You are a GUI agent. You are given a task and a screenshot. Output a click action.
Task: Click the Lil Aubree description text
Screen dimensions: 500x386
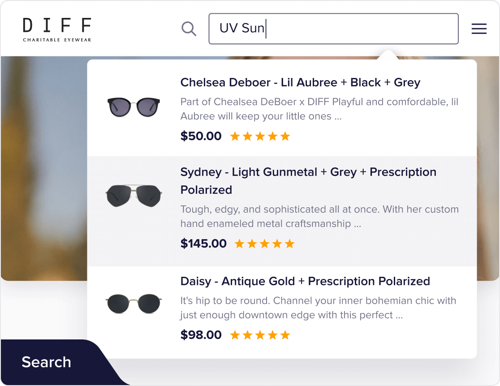tap(319, 109)
